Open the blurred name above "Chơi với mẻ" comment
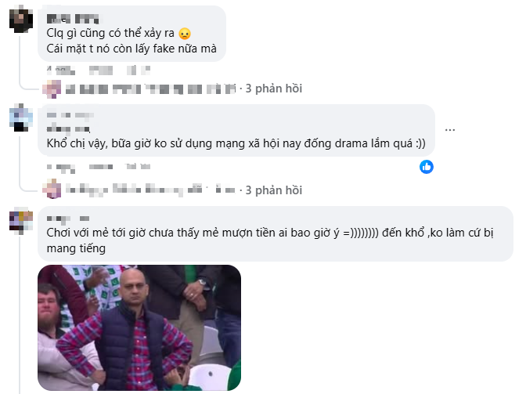 (x=68, y=219)
